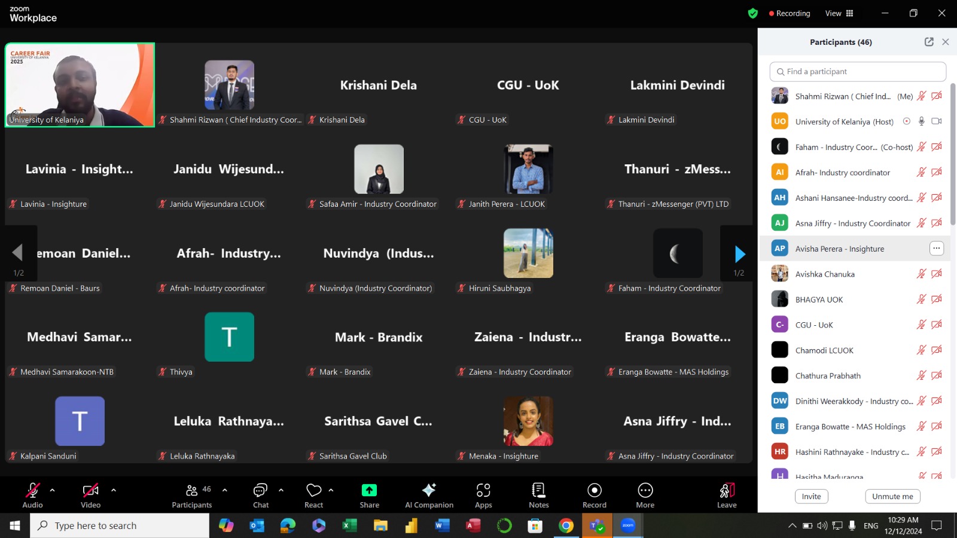Image resolution: width=957 pixels, height=538 pixels.
Task: Click video-off icon for Chamodi LCUOK
Action: (937, 350)
